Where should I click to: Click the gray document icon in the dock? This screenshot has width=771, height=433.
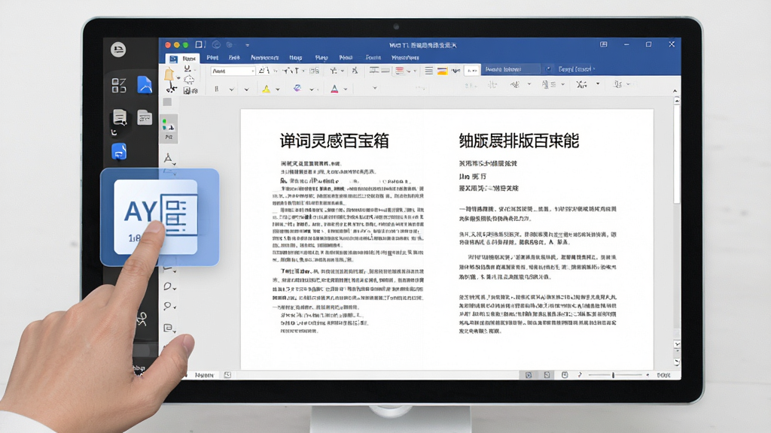click(144, 117)
